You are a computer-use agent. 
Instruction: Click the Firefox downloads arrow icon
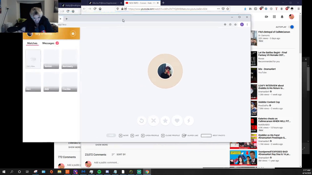tap(245, 9)
